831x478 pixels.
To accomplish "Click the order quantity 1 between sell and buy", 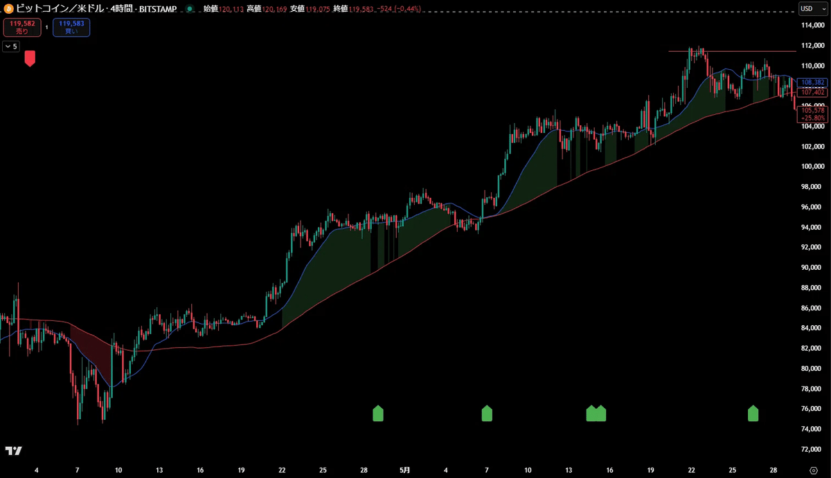I will [x=46, y=28].
